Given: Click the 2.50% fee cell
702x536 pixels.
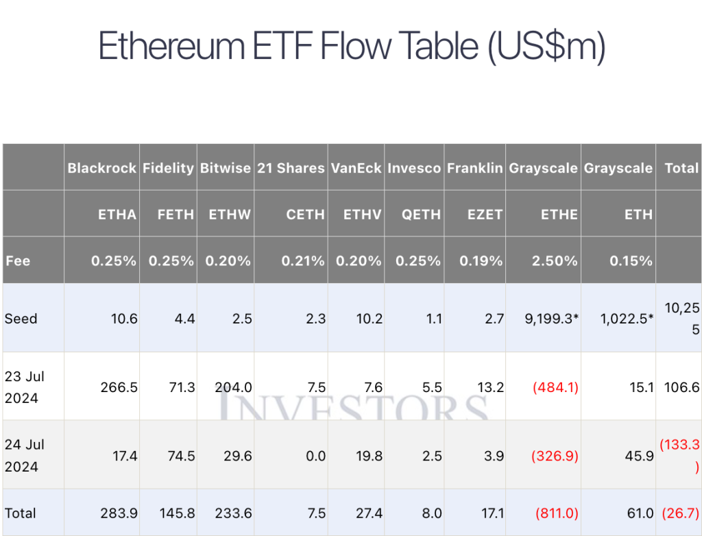Looking at the screenshot, I should (x=555, y=261).
